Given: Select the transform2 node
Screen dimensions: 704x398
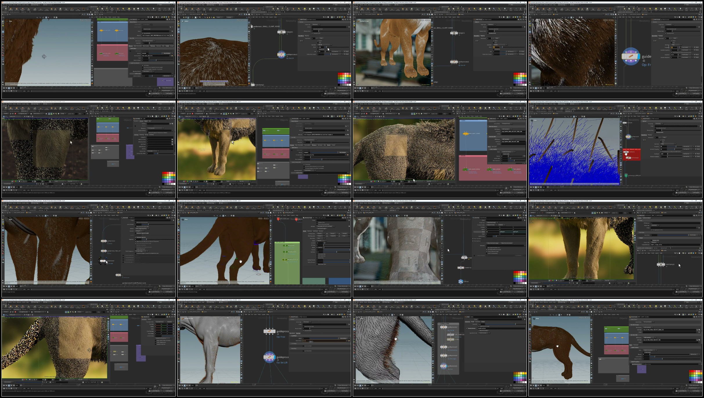Looking at the screenshot, I should point(461,268).
